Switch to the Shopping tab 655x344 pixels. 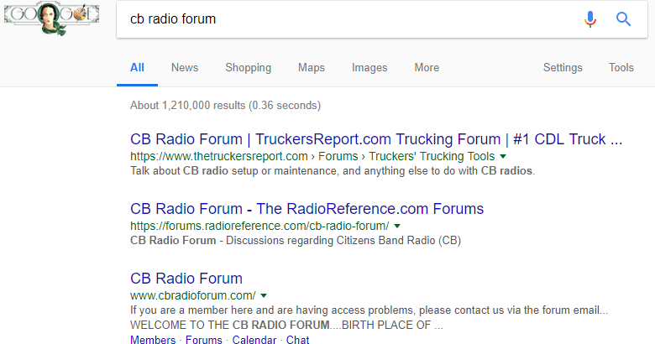248,68
